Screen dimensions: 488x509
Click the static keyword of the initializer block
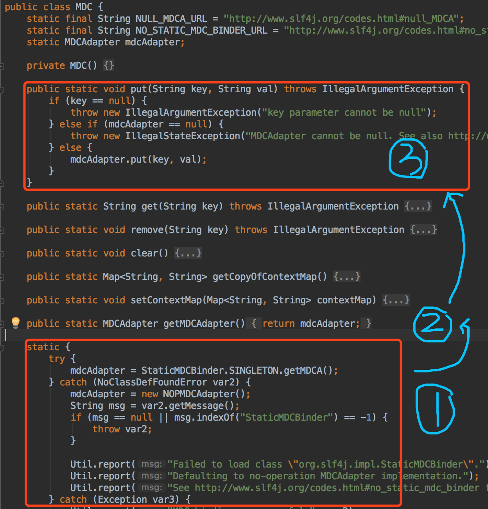click(x=43, y=347)
